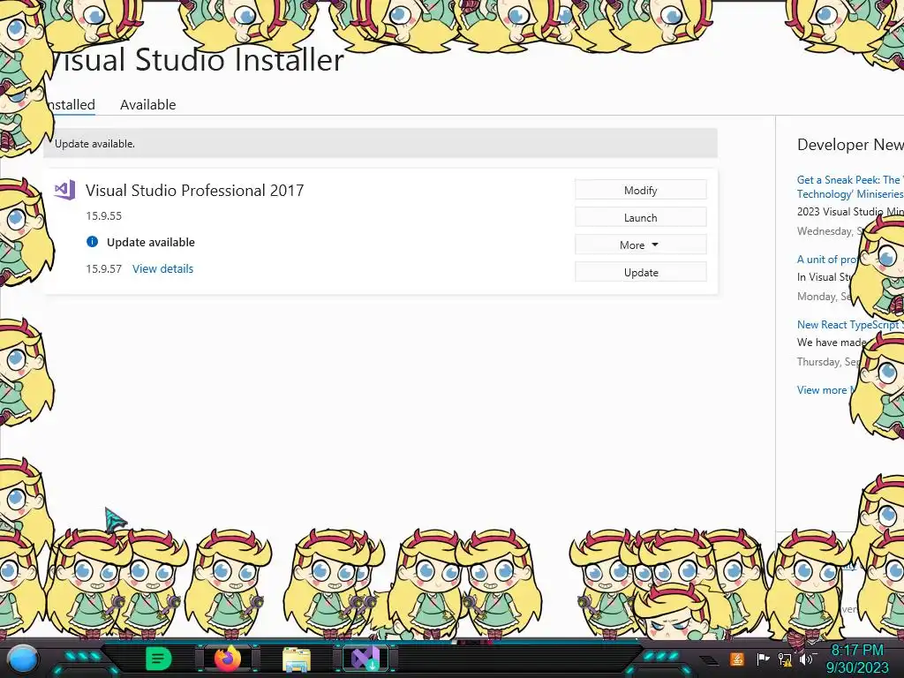904x678 pixels.
Task: Open the Action Center flag tray icon
Action: tap(763, 659)
